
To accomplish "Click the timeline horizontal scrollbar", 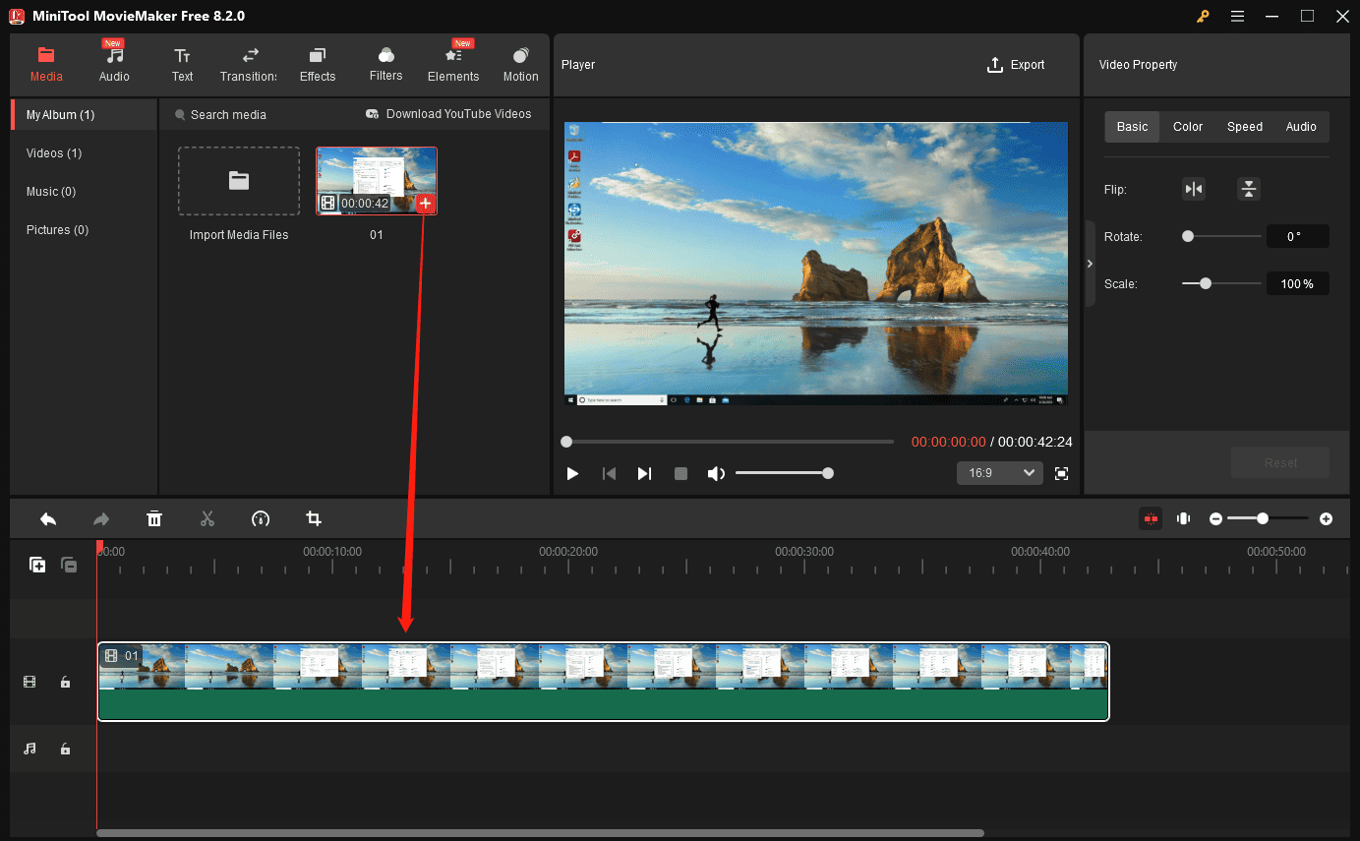I will 540,833.
